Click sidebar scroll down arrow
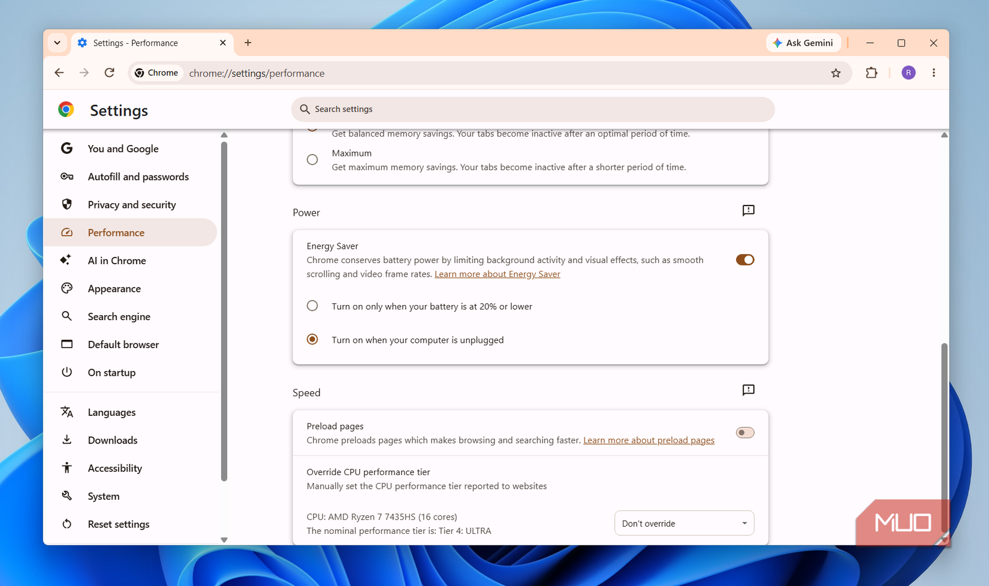 (x=224, y=540)
